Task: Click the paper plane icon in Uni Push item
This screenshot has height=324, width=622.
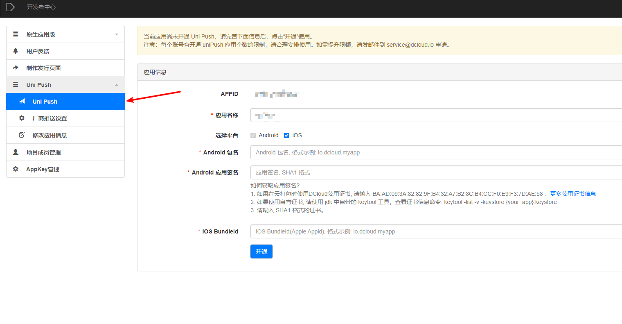Action: tap(22, 101)
